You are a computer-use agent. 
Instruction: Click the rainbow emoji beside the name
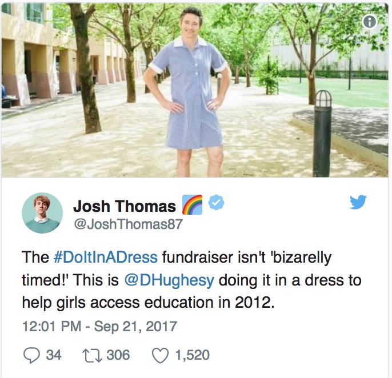click(x=192, y=205)
